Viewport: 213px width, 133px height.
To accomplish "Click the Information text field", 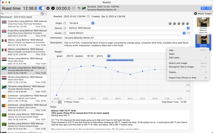I will click(x=127, y=38).
